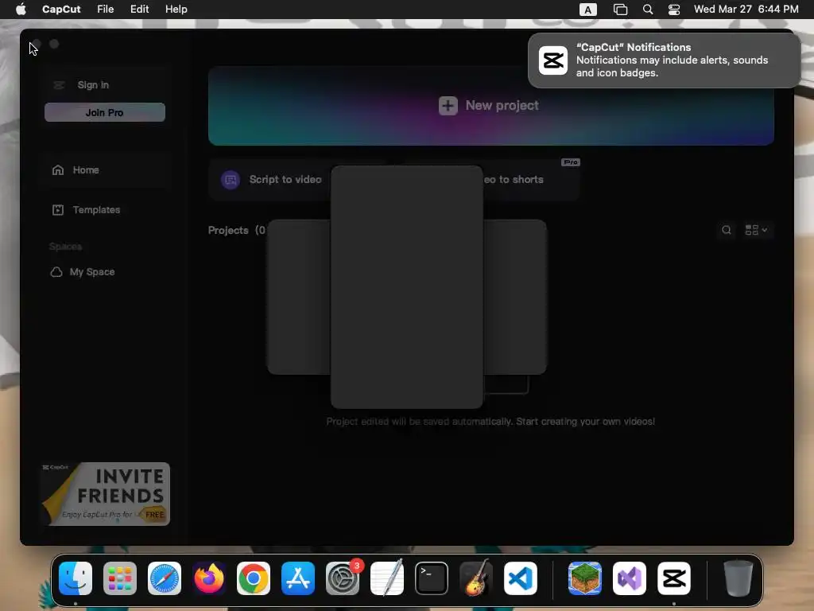Image resolution: width=814 pixels, height=611 pixels.
Task: Open the CapCut app menu
Action: click(61, 10)
